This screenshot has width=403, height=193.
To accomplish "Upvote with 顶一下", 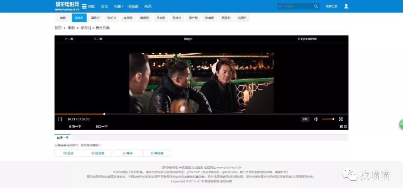I will point(75,127).
